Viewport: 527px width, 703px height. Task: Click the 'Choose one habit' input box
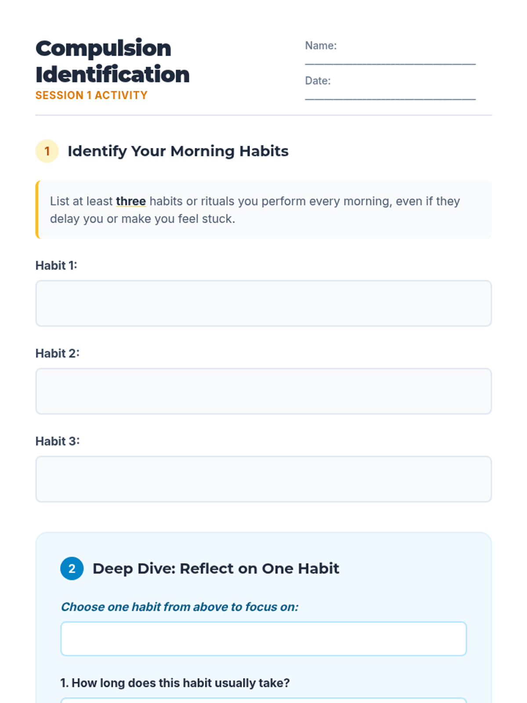[263, 639]
